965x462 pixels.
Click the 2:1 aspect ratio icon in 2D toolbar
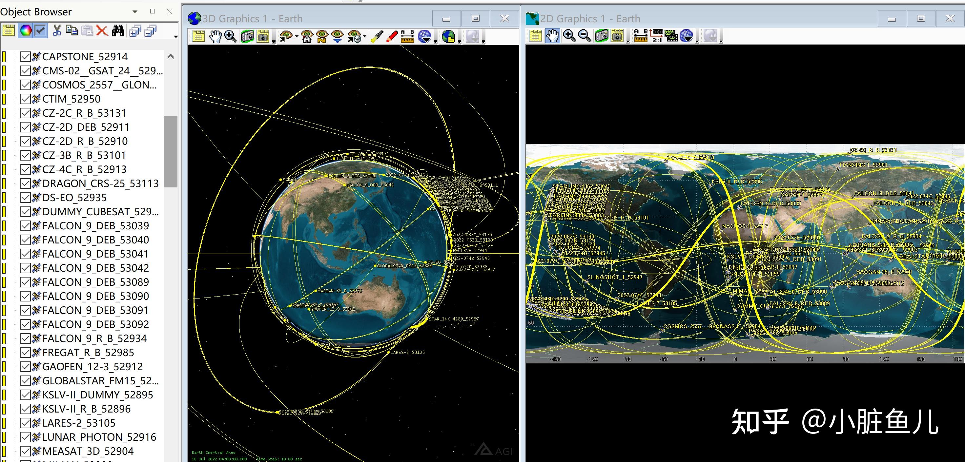click(x=656, y=36)
